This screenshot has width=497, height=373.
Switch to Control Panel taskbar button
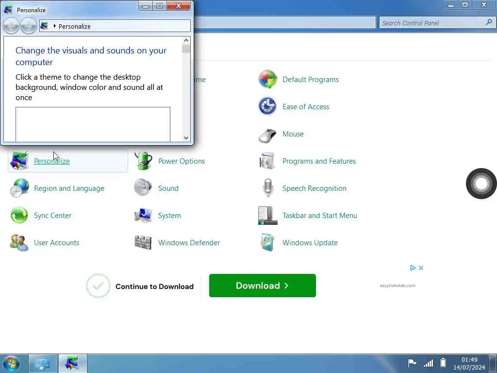click(x=43, y=364)
